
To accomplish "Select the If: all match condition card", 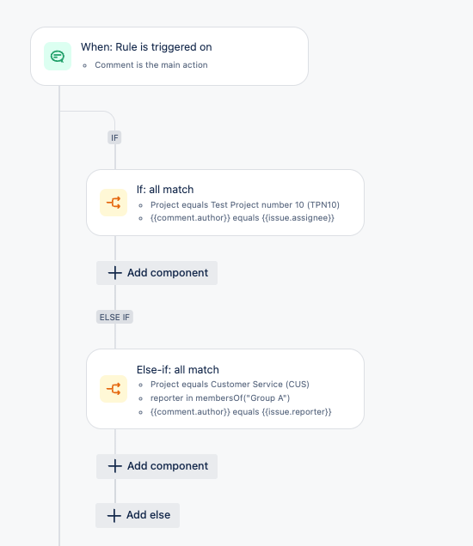I will [x=225, y=203].
